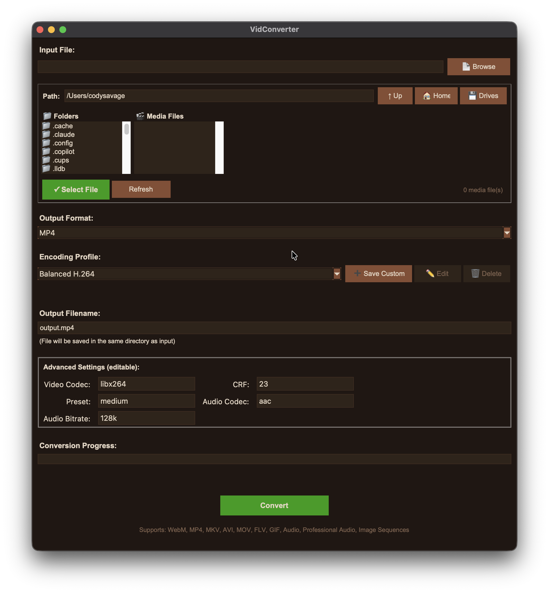Viewport: 549px width, 593px height.
Task: Click the house icon on Home button
Action: (427, 96)
